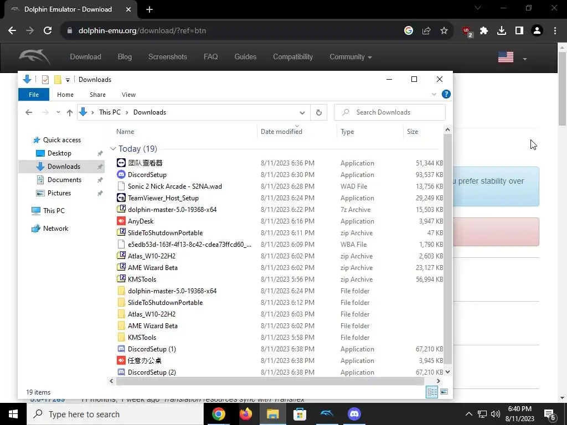Viewport: 567px width, 425px height.
Task: Open the Screenshots link
Action: click(x=167, y=57)
